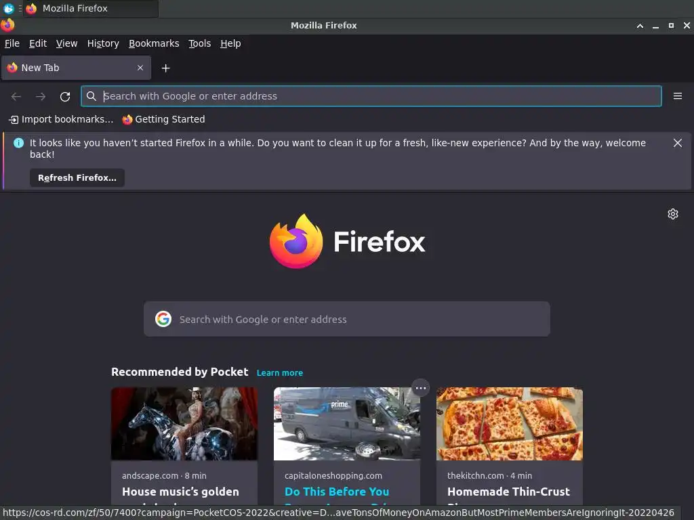Focus the center Google search box
Screen dimensions: 694x520
pyautogui.click(x=347, y=319)
